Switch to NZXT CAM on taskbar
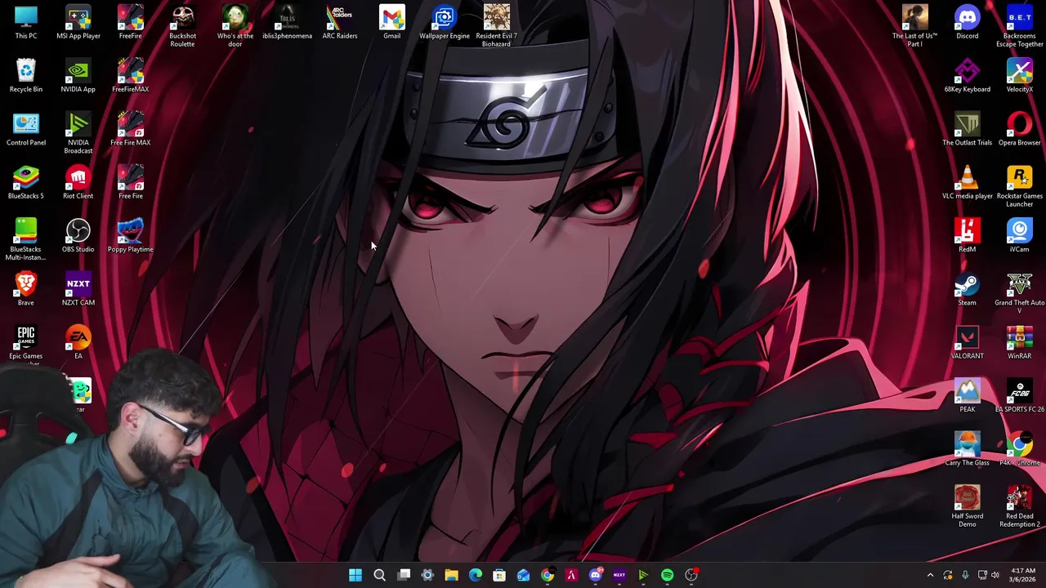The image size is (1046, 588). pyautogui.click(x=619, y=575)
